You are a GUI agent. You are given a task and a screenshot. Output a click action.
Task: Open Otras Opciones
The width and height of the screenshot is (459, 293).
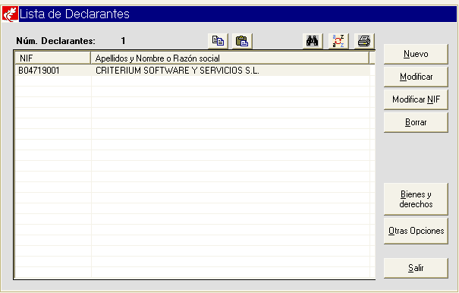416,231
